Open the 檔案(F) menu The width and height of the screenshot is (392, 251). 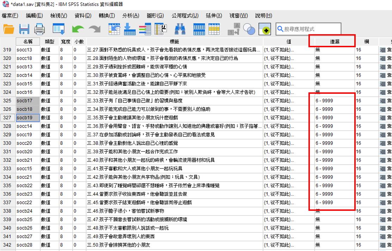[x=10, y=16]
